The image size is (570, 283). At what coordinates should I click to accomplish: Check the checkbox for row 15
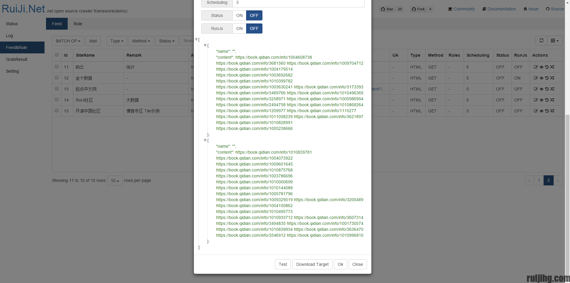point(57,110)
